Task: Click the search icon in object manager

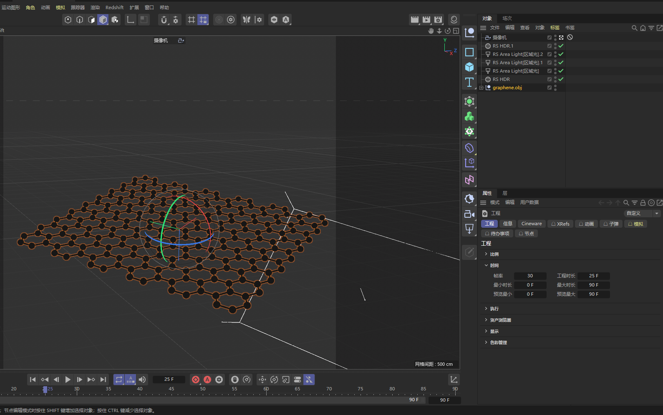Action: pos(635,28)
